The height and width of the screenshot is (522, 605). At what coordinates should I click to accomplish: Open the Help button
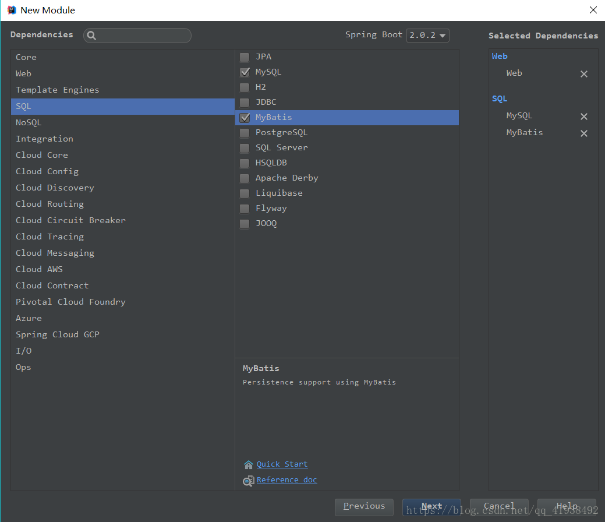tap(567, 507)
